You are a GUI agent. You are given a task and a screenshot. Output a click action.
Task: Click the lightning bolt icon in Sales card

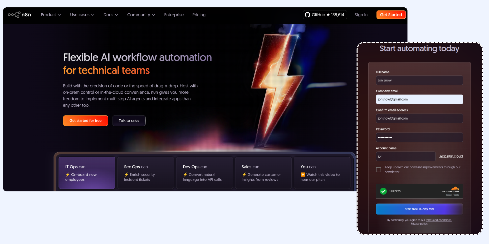click(244, 174)
